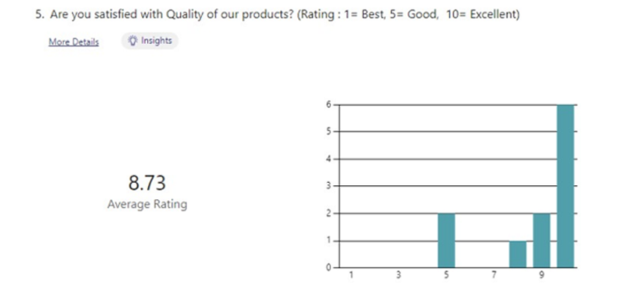Click the y-axis label 4
The image size is (633, 283).
pyautogui.click(x=329, y=159)
